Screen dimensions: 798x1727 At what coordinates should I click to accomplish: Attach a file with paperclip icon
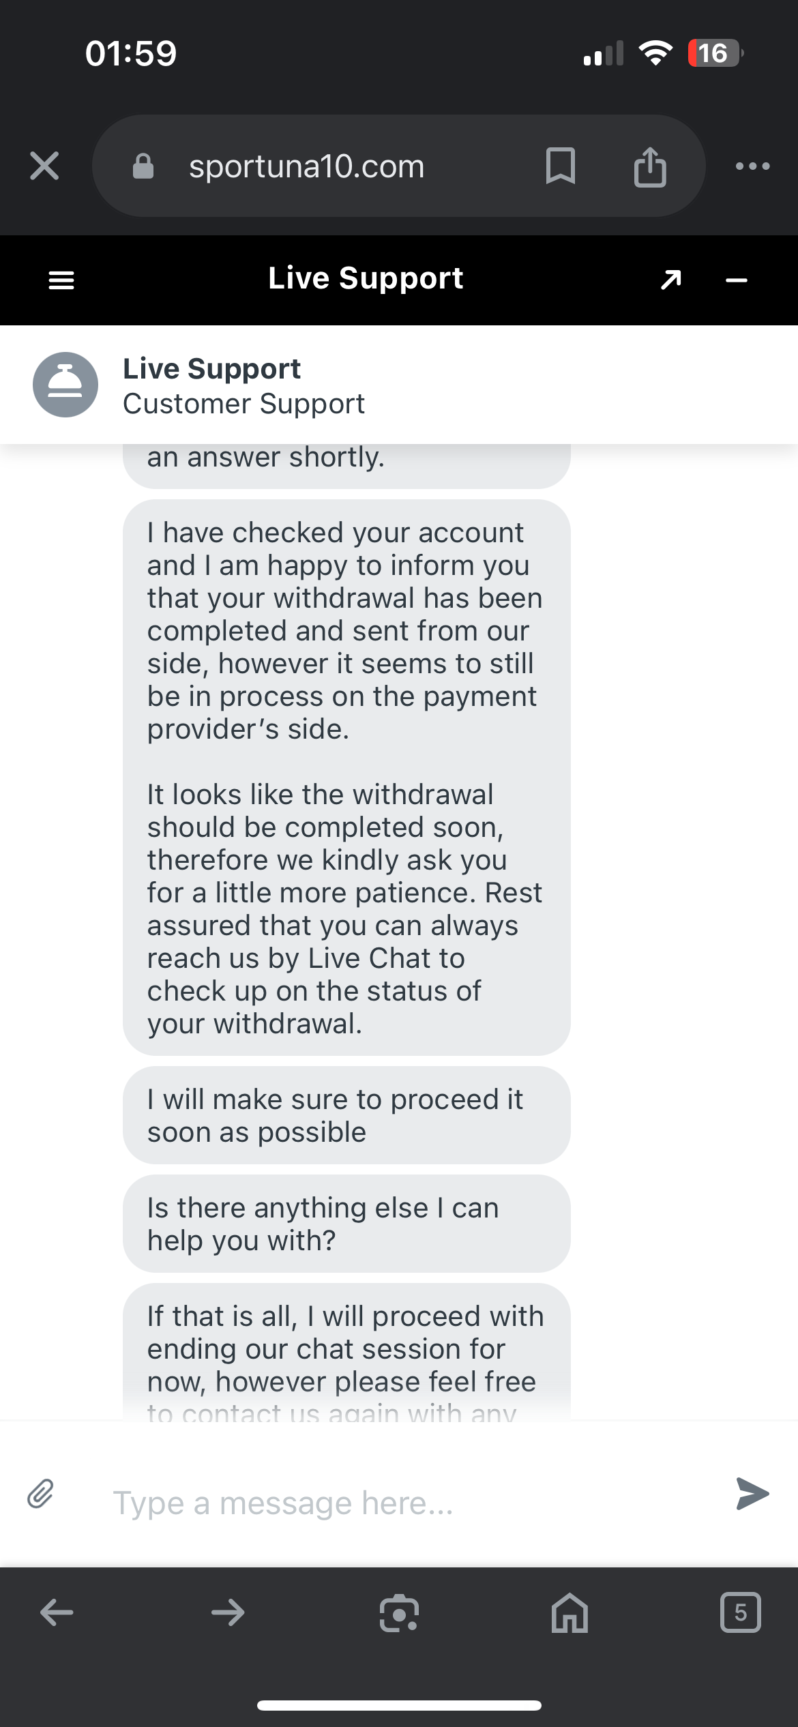tap(41, 1494)
